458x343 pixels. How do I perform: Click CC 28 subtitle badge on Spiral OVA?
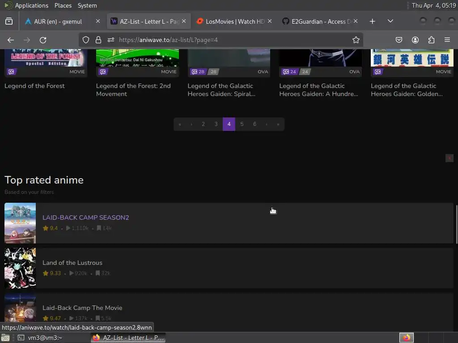pos(198,72)
